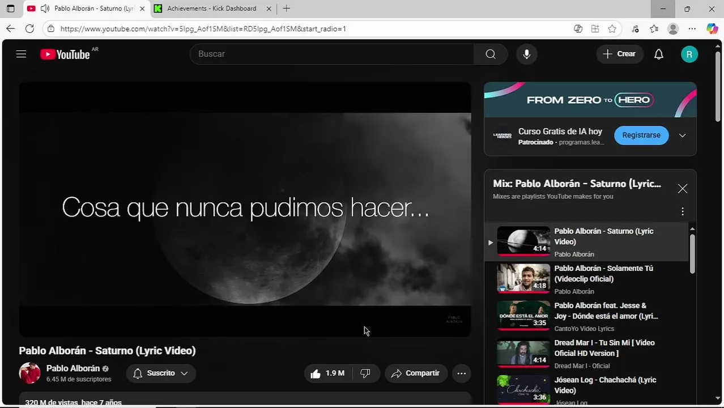
Task: Close the Kick Dashboard tab
Action: [269, 8]
